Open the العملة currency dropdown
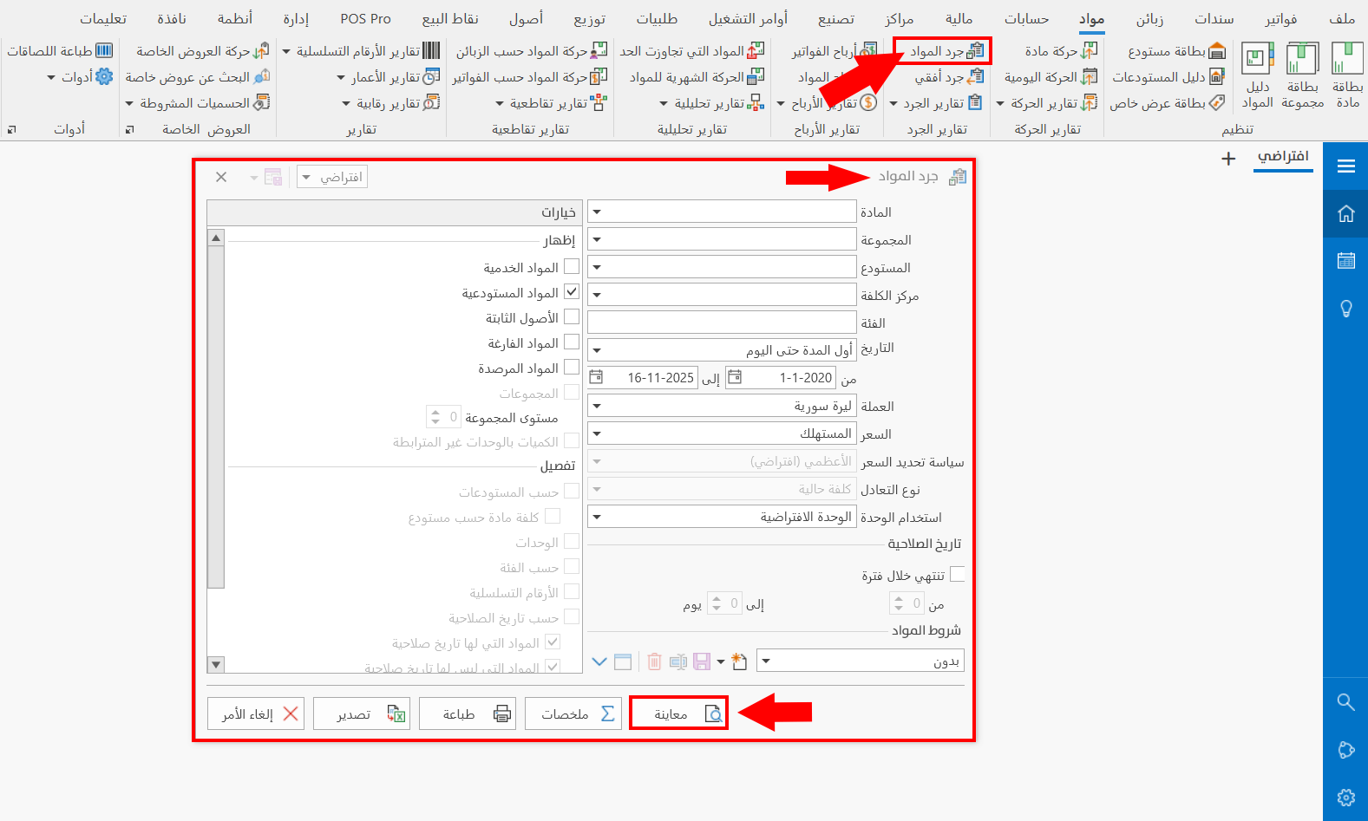The height and width of the screenshot is (821, 1368). coord(597,407)
